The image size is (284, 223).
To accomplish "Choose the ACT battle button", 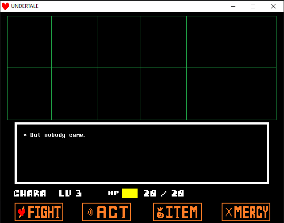I will [x=107, y=212].
